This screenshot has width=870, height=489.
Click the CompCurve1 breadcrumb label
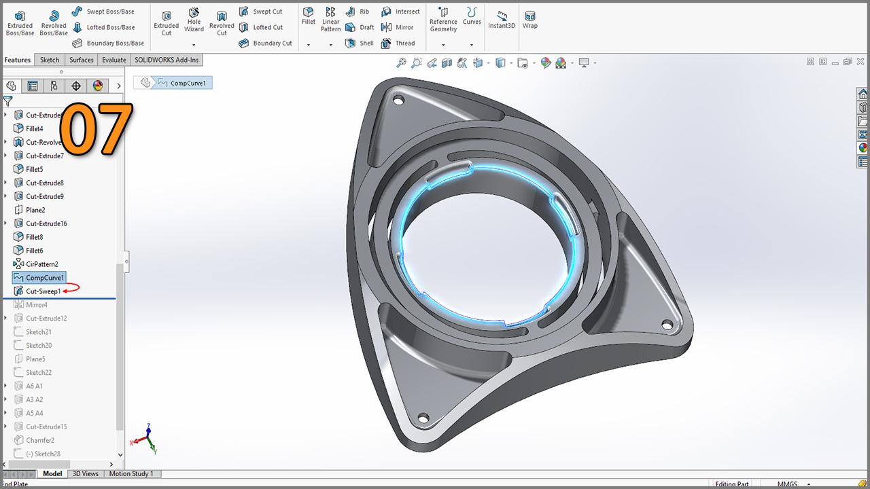(188, 83)
